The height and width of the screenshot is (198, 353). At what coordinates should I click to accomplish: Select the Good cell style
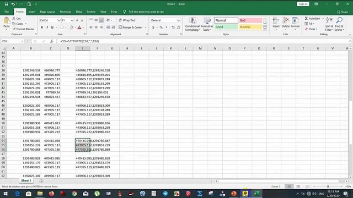pos(226,27)
